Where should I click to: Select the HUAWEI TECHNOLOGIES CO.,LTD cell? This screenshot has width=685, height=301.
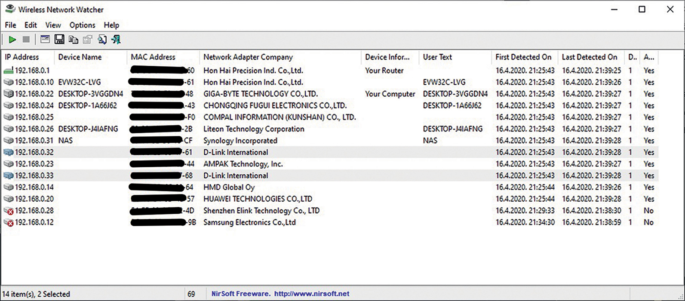[x=258, y=199]
